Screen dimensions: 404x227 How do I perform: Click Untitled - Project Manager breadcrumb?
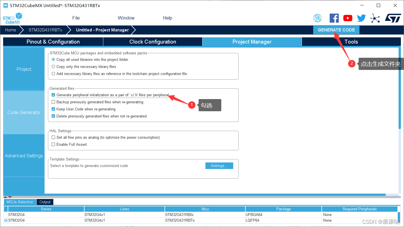pos(102,30)
